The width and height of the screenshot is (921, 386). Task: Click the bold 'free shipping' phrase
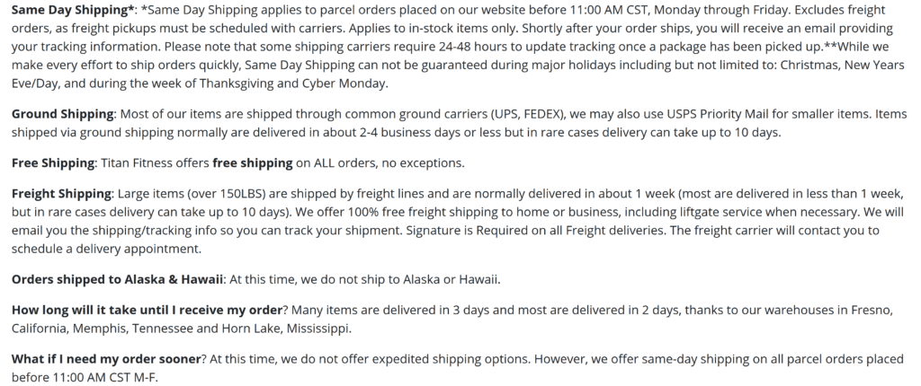[x=252, y=163]
